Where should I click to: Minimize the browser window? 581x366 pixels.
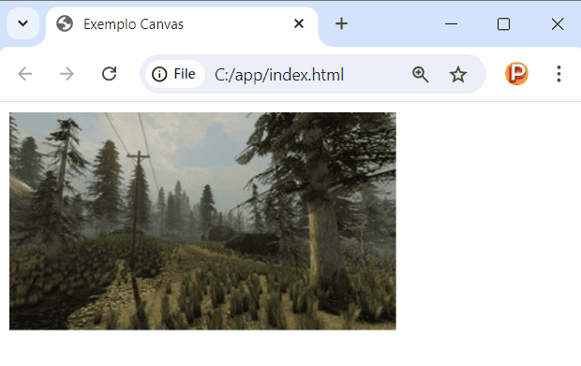pos(451,24)
